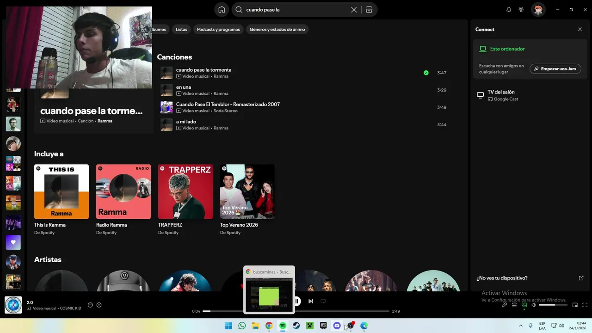Screen dimensions: 592x333
Task: Open the Browse icon beside the search bar
Action: [x=369, y=10]
